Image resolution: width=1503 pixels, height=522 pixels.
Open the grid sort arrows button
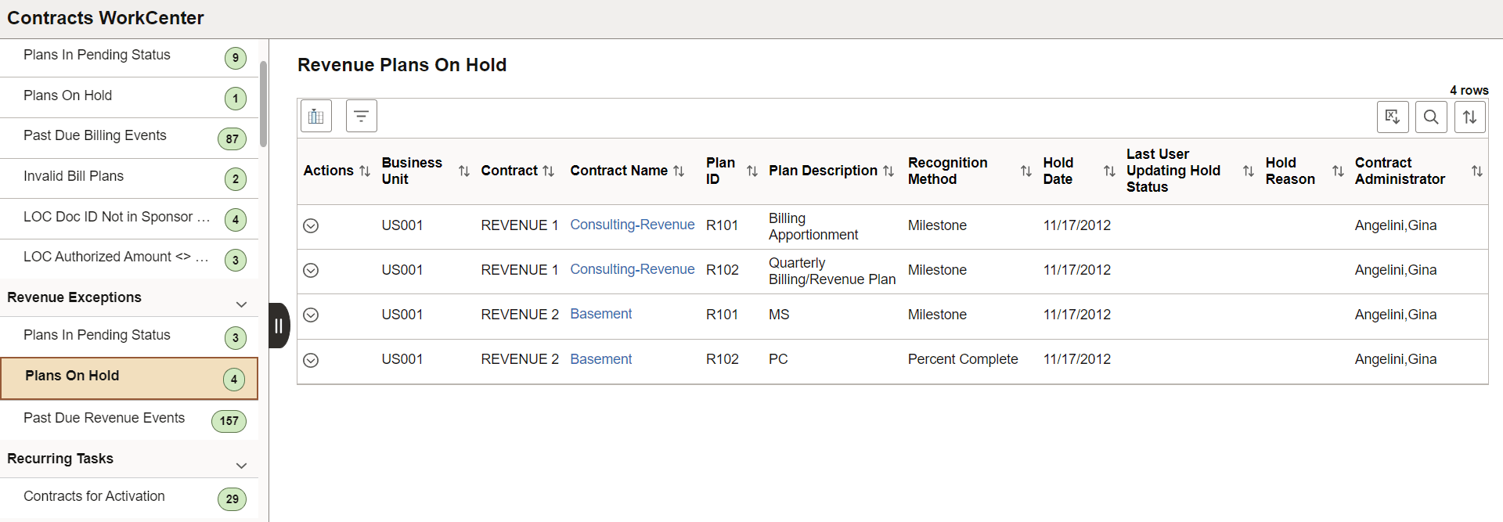[x=1469, y=117]
